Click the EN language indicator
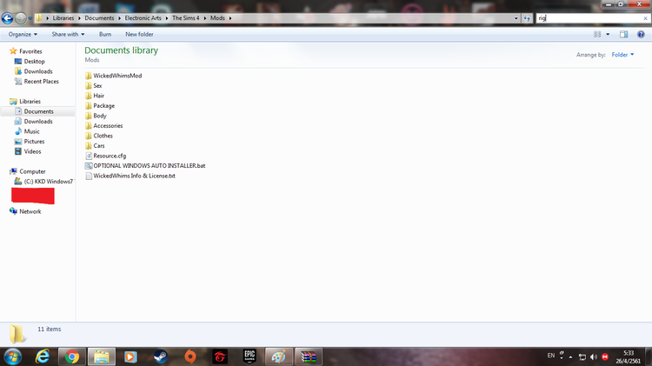Screen dimensions: 652x366 click(x=550, y=356)
